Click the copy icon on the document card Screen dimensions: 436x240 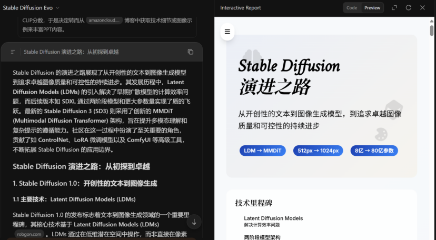[191, 52]
